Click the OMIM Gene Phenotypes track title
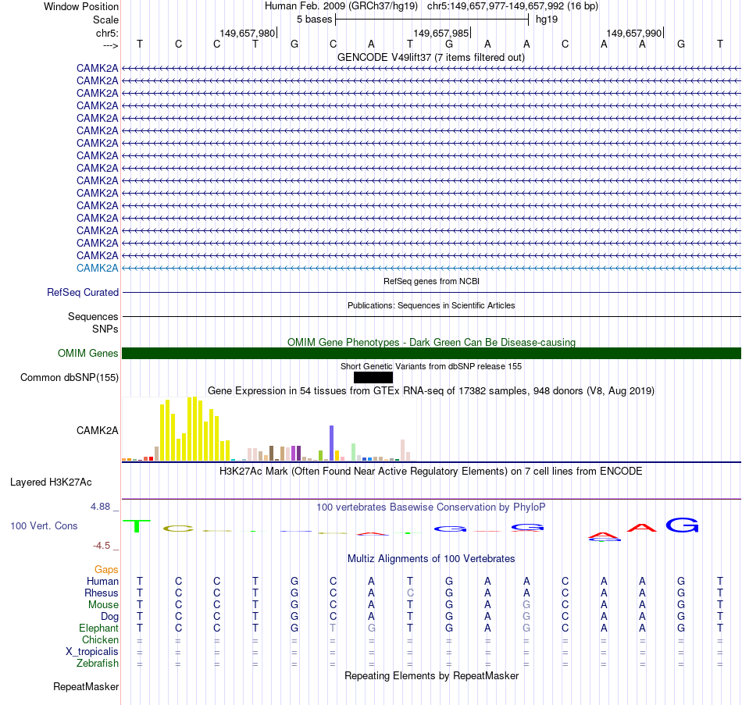Screen dimensions: 742x705 tap(431, 342)
